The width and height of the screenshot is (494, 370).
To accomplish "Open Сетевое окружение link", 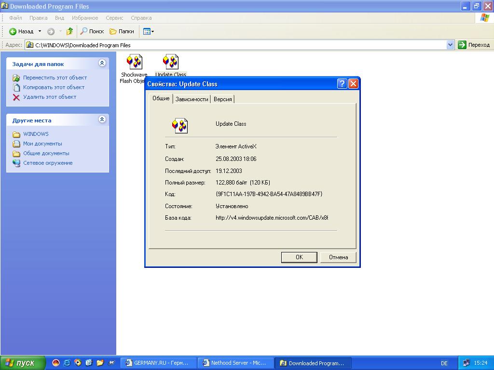I will pyautogui.click(x=48, y=163).
